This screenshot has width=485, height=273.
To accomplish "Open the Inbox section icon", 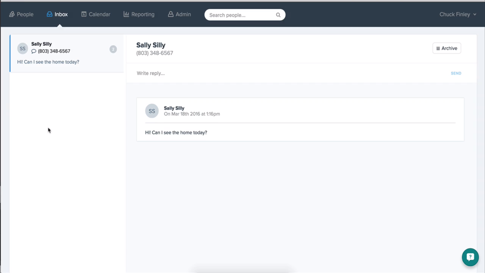I will click(49, 14).
